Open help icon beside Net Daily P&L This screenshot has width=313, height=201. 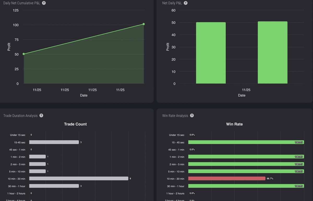tap(185, 3)
